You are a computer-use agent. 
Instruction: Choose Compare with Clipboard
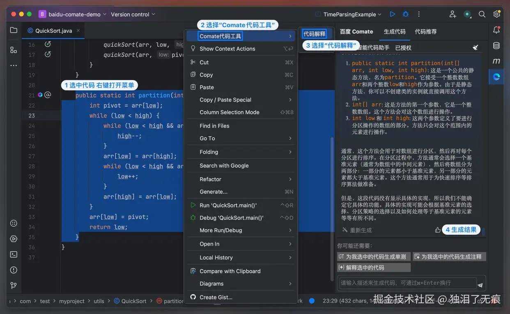coord(241,271)
